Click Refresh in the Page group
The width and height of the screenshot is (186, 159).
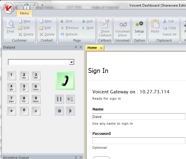pos(69,34)
